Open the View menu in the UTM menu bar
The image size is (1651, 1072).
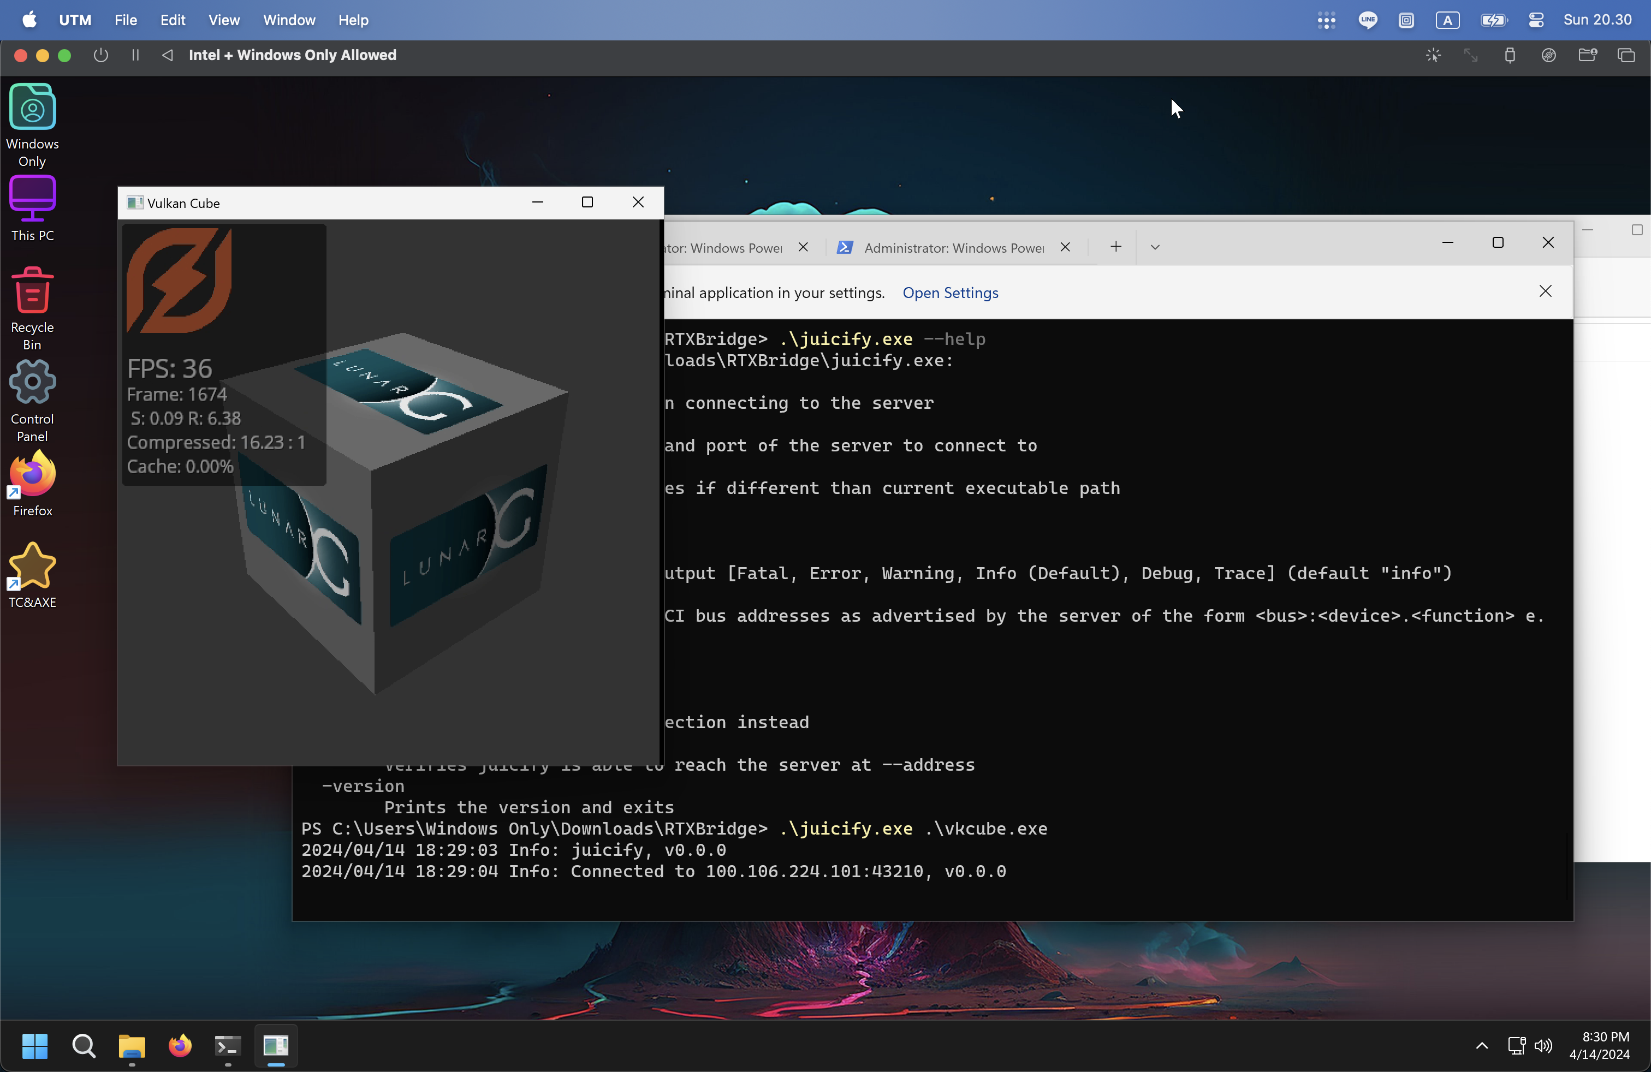(223, 20)
